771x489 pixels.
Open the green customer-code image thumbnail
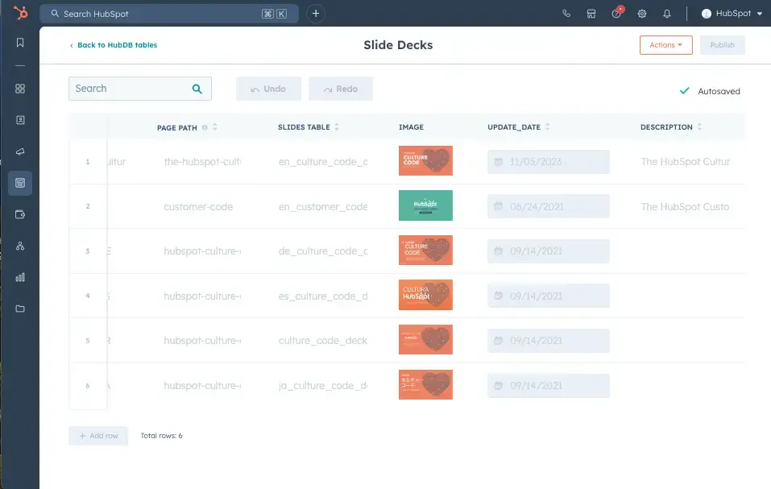click(425, 205)
